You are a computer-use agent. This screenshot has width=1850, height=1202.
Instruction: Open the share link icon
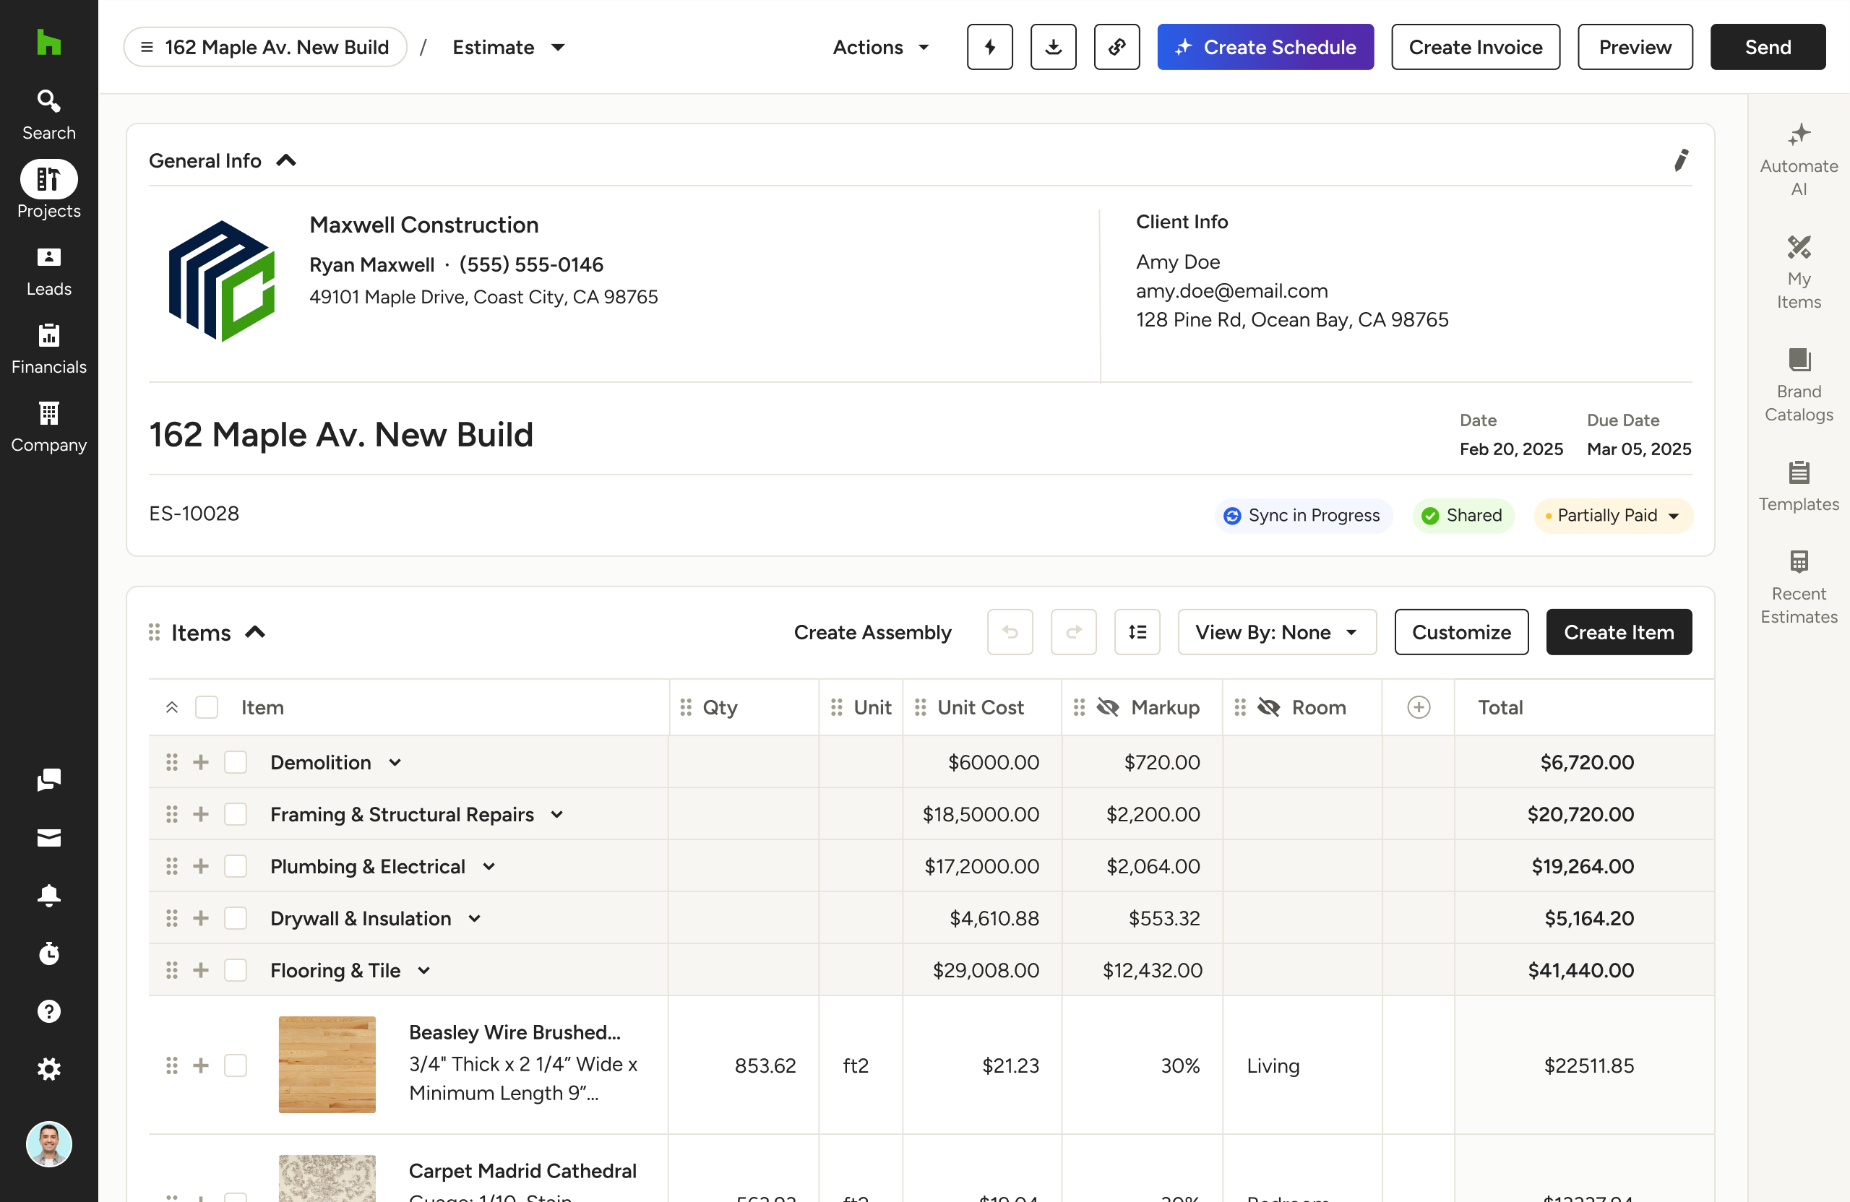(x=1117, y=47)
